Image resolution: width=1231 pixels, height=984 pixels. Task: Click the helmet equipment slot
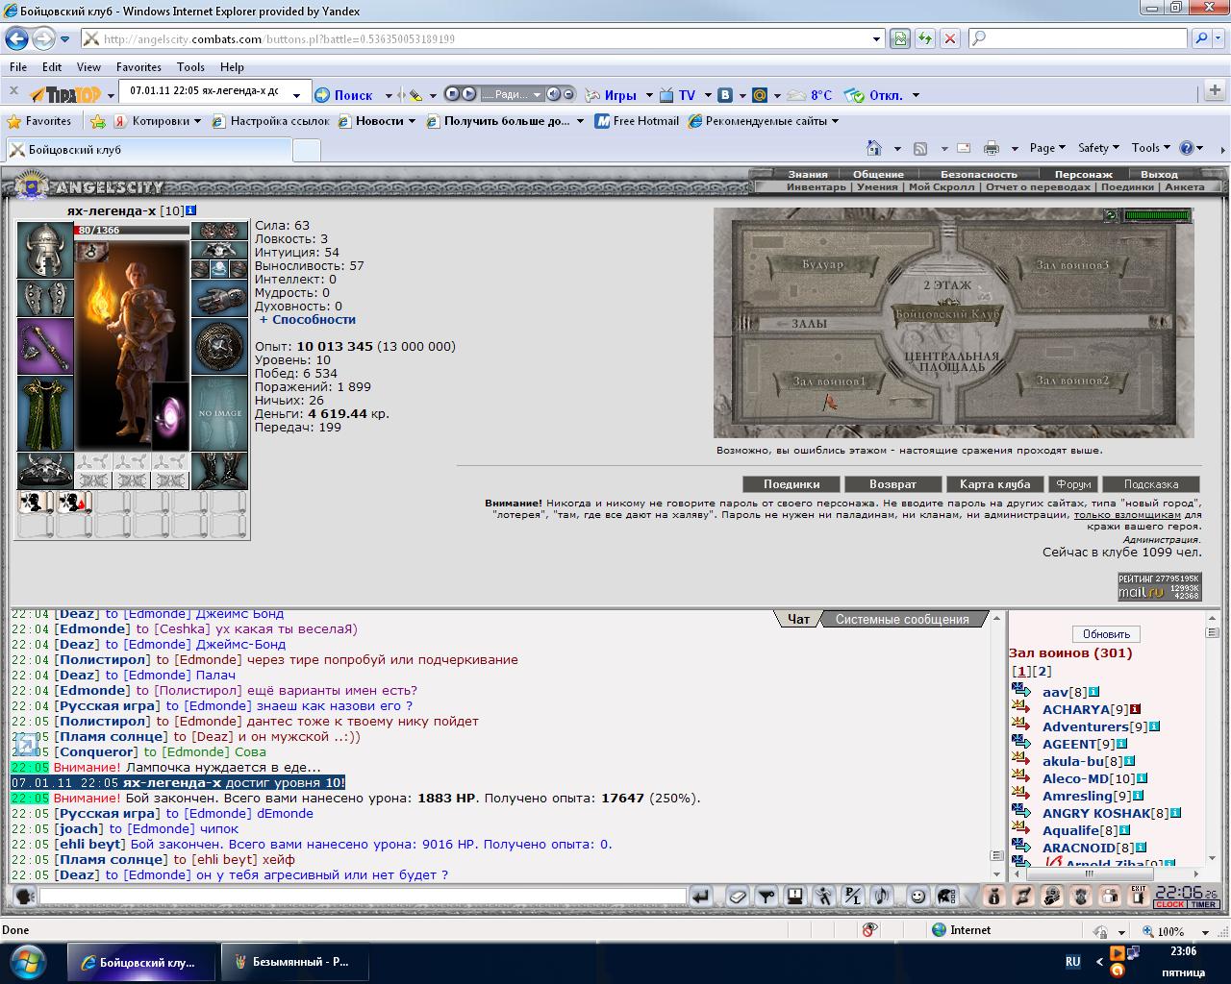(x=45, y=251)
